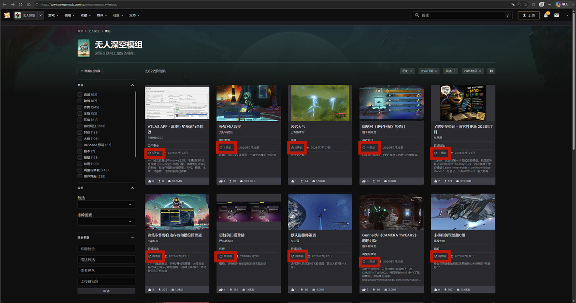Image resolution: width=576 pixels, height=303 pixels.
Task: Open the 游戏 navigation menu
Action: [x=53, y=15]
